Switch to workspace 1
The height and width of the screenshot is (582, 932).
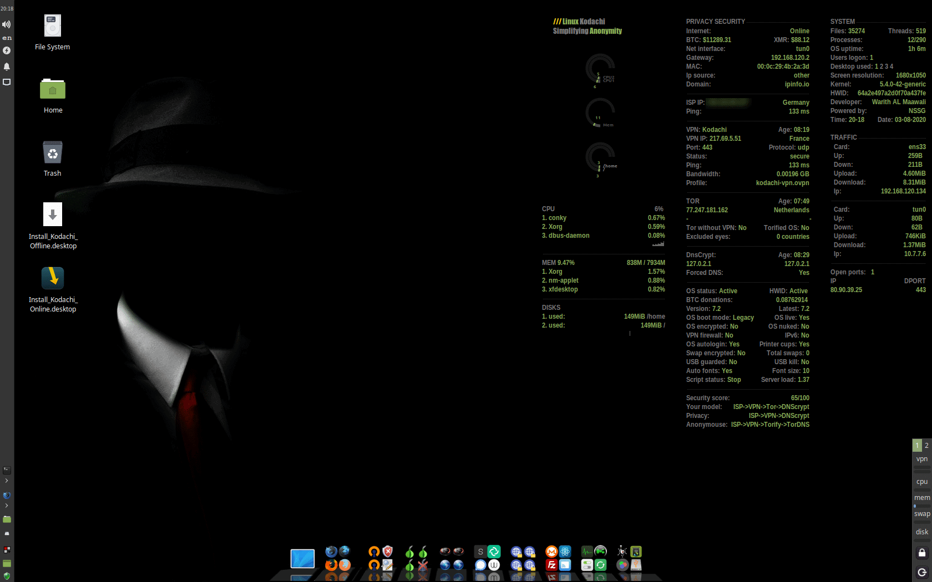(917, 445)
